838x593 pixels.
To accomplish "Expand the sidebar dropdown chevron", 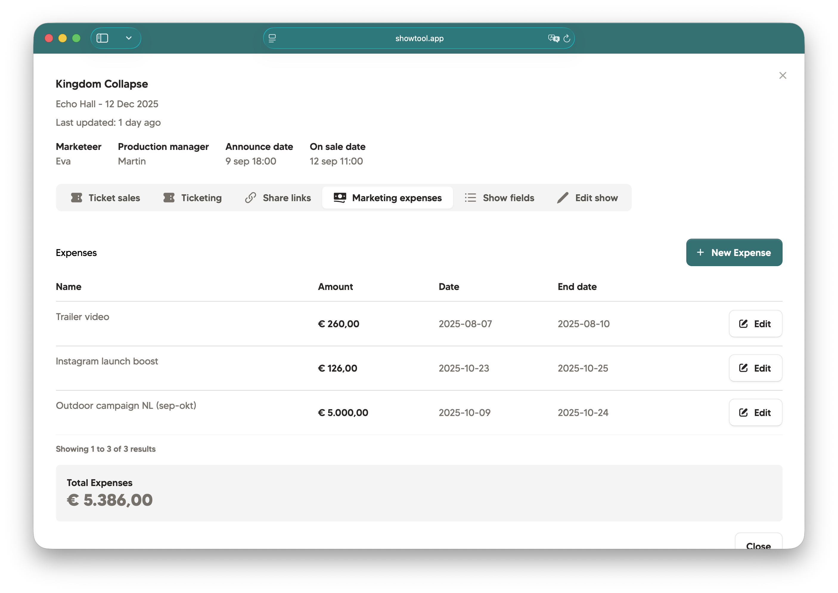I will 128,38.
